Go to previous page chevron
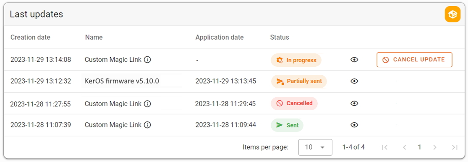 coord(405,147)
